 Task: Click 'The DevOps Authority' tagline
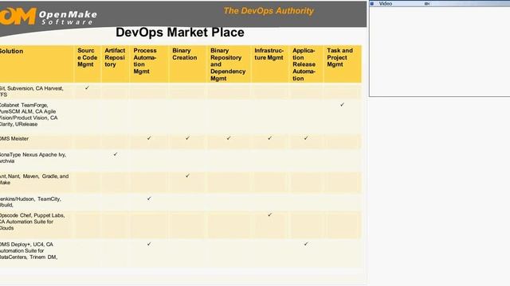click(269, 10)
